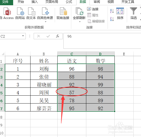This screenshot has height=137, width=141.
Task: Sort ascending with the A-Z icon
Action: [112, 11]
